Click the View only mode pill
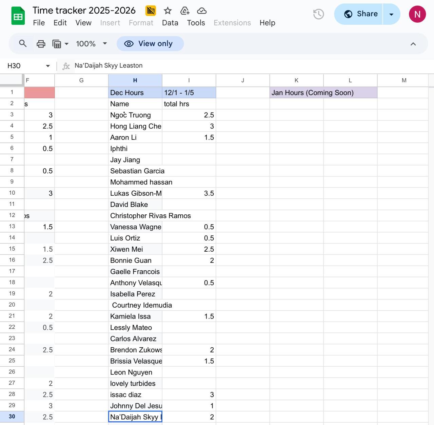This screenshot has width=434, height=425. pyautogui.click(x=150, y=44)
